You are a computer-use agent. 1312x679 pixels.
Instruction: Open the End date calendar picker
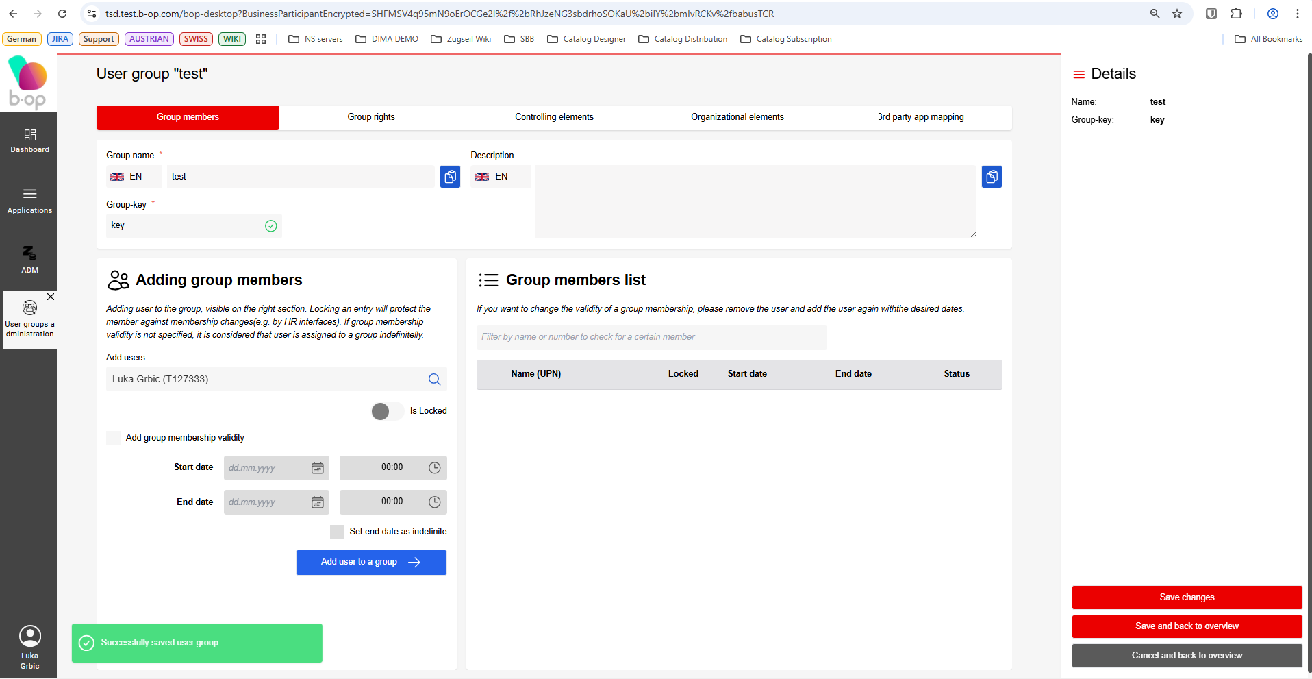[318, 502]
